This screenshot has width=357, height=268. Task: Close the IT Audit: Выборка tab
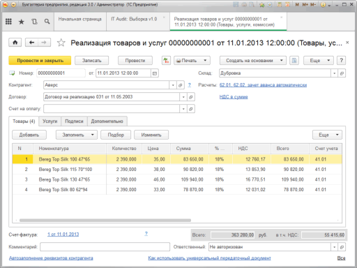[x=164, y=17]
